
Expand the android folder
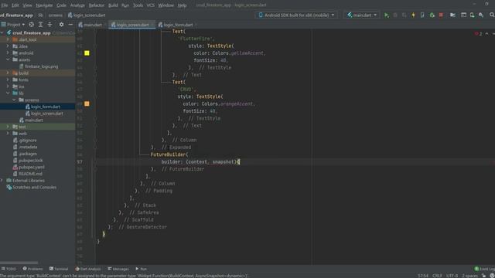[x=8, y=53]
